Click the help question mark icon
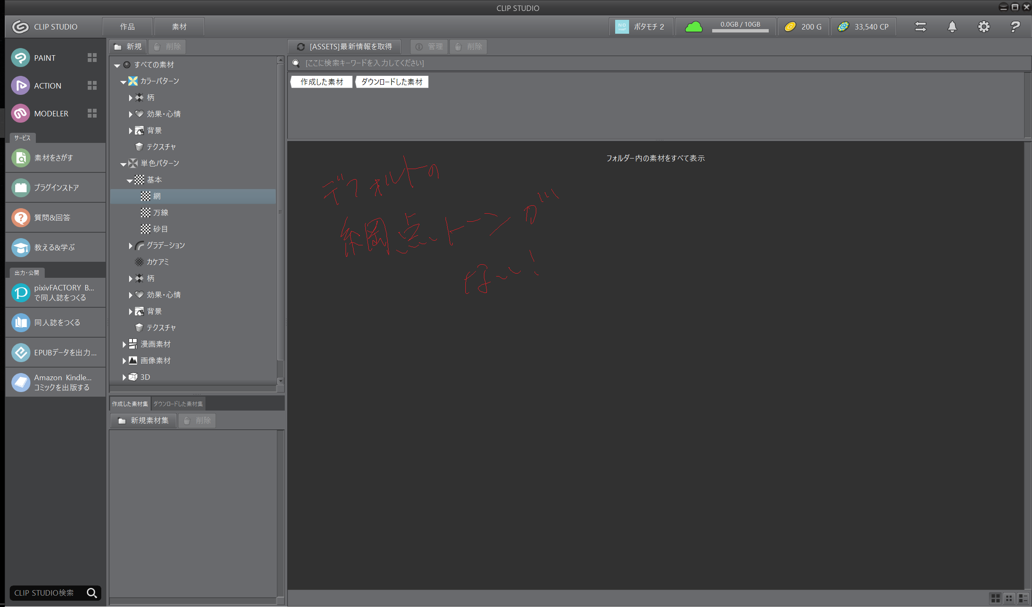Image resolution: width=1032 pixels, height=607 pixels. tap(1015, 27)
